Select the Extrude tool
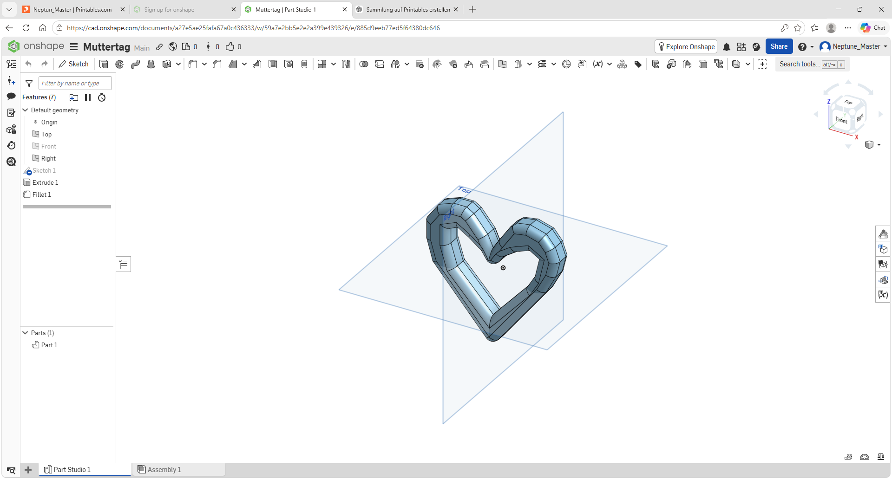892x479 pixels. click(104, 64)
